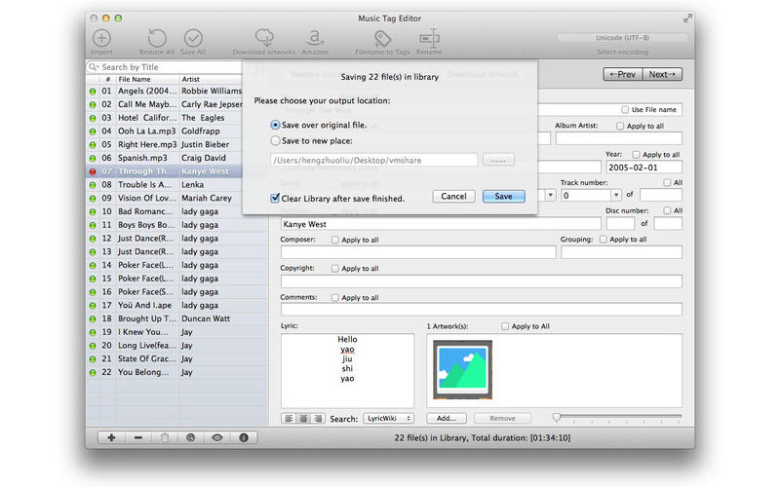Image resolution: width=780 pixels, height=487 pixels.
Task: Click the Save button in dialog
Action: point(503,196)
